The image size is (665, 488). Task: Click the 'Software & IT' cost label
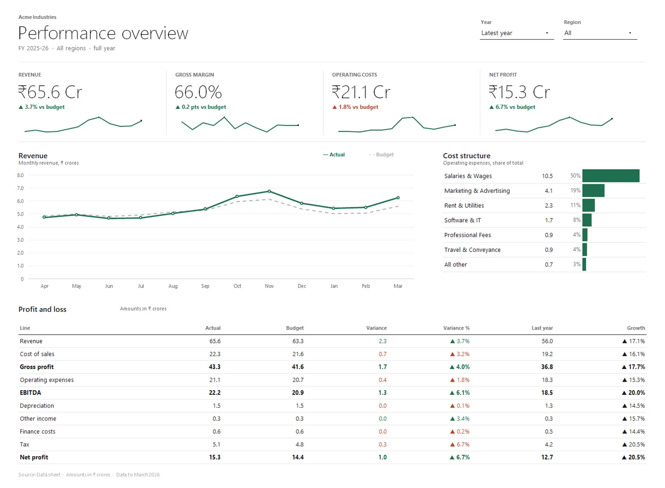(x=462, y=220)
